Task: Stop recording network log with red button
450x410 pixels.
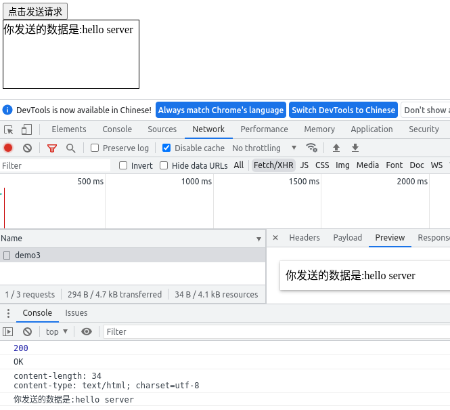Action: 8,148
